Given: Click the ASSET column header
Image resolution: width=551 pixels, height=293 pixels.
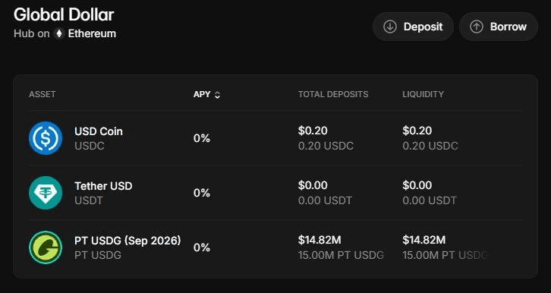Looking at the screenshot, I should (43, 95).
